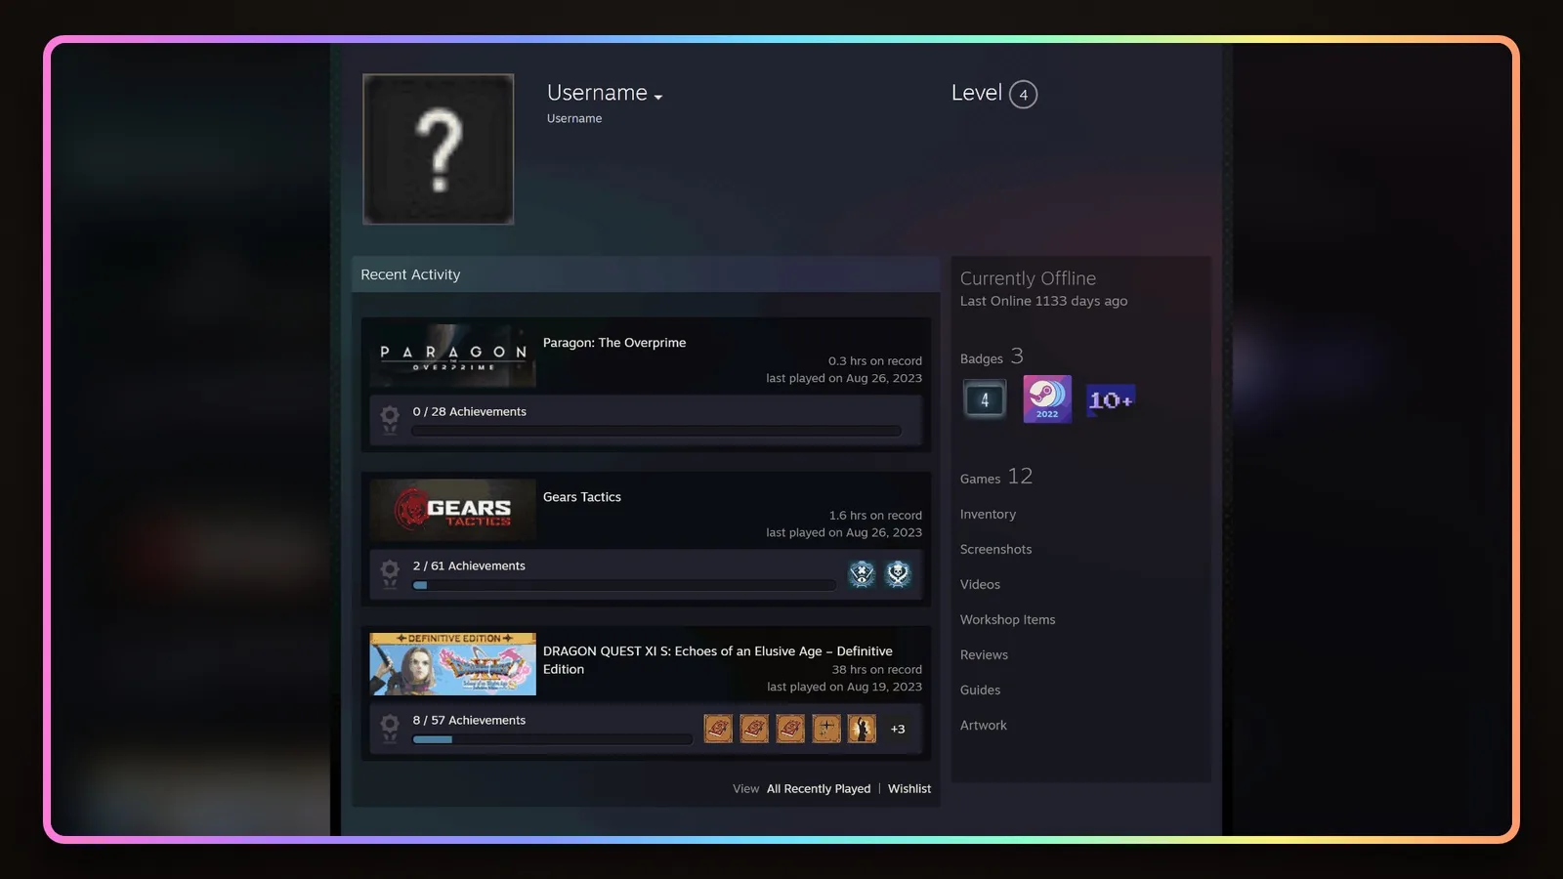Click 2 / 61 Achievements progress bar
The width and height of the screenshot is (1563, 879).
coord(624,585)
